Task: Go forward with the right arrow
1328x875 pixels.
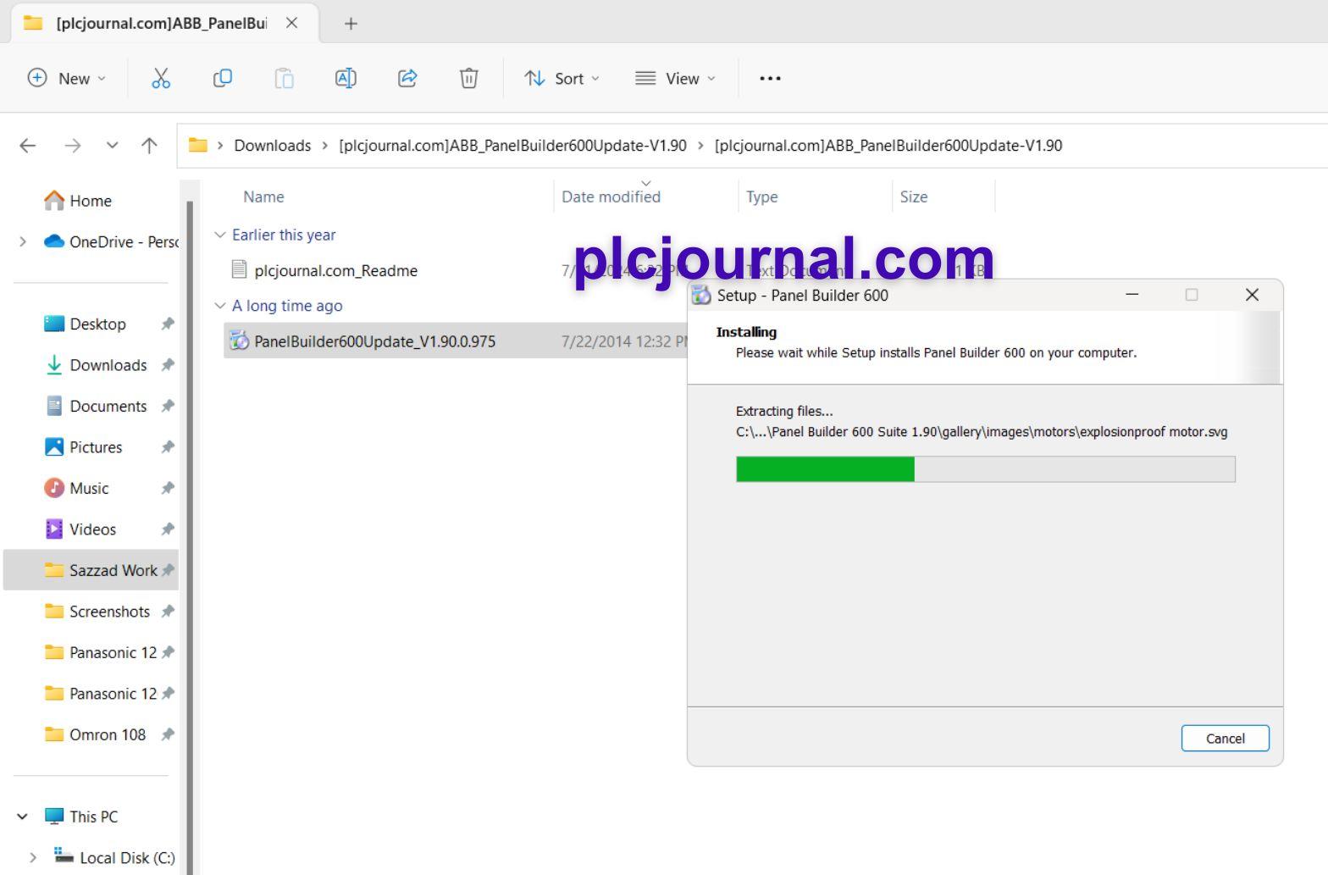Action: click(73, 146)
